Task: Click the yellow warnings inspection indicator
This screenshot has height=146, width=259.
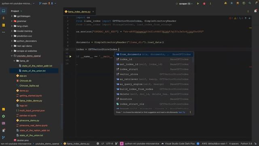Action: [x=236, y=18]
